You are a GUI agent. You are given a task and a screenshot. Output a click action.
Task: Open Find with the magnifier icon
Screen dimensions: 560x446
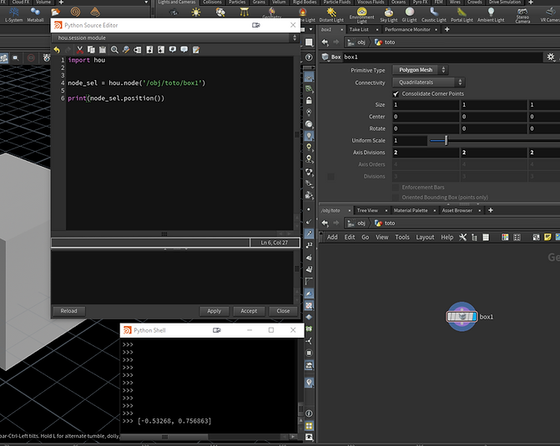[114, 49]
